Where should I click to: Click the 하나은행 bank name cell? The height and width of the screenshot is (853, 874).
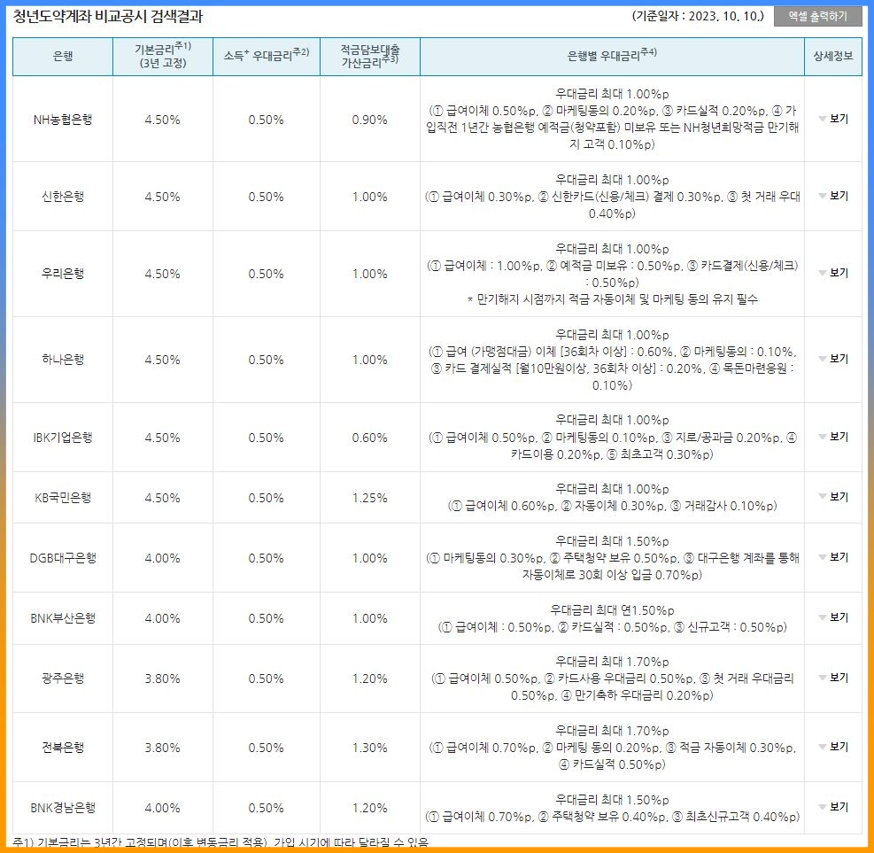pyautogui.click(x=63, y=359)
